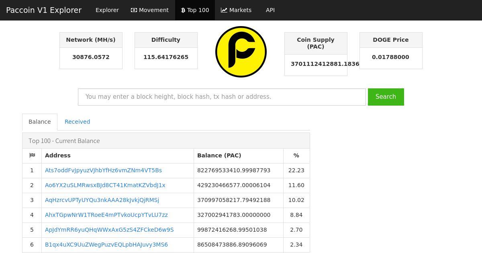Click the 10.02 percent cell
This screenshot has height=253, width=482.
pyautogui.click(x=296, y=200)
